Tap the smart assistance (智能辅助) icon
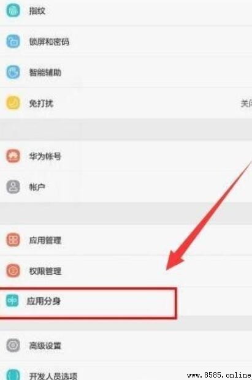252x380 pixels. (13, 72)
